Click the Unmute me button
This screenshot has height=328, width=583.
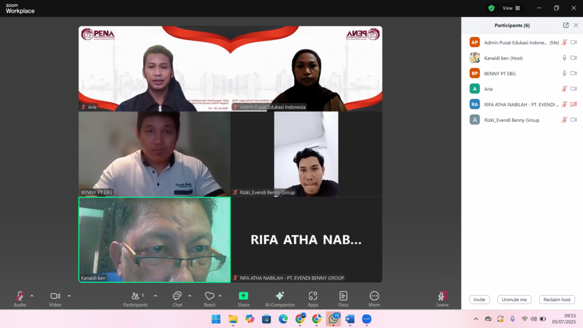click(514, 300)
